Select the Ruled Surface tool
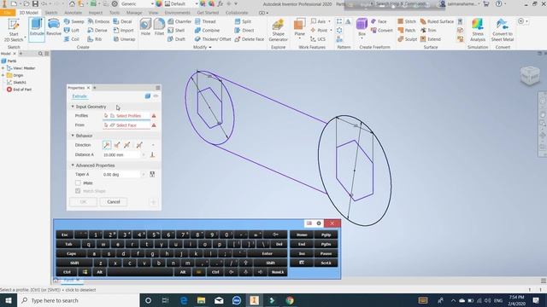 pyautogui.click(x=437, y=21)
